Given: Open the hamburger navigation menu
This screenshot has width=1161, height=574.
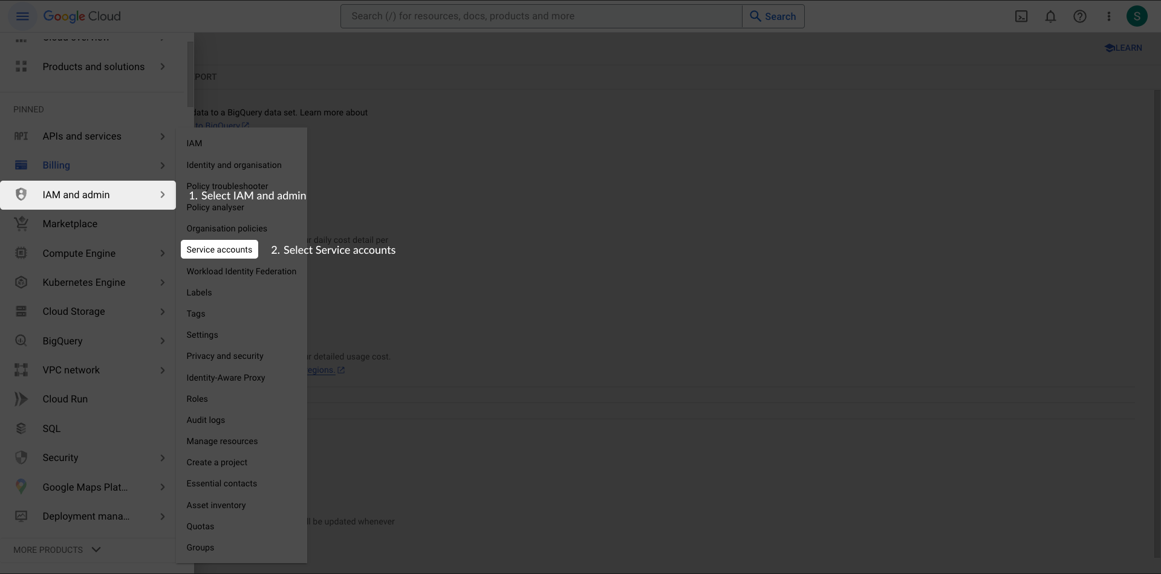Looking at the screenshot, I should (x=22, y=16).
